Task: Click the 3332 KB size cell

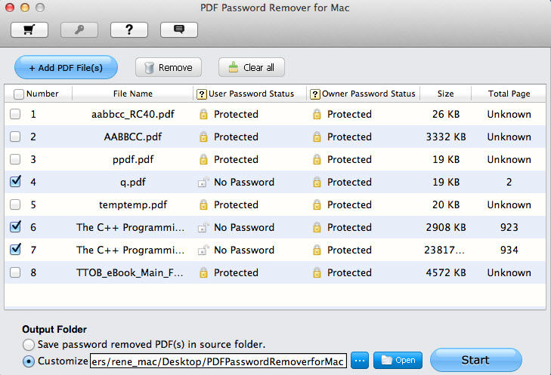Action: 446,137
